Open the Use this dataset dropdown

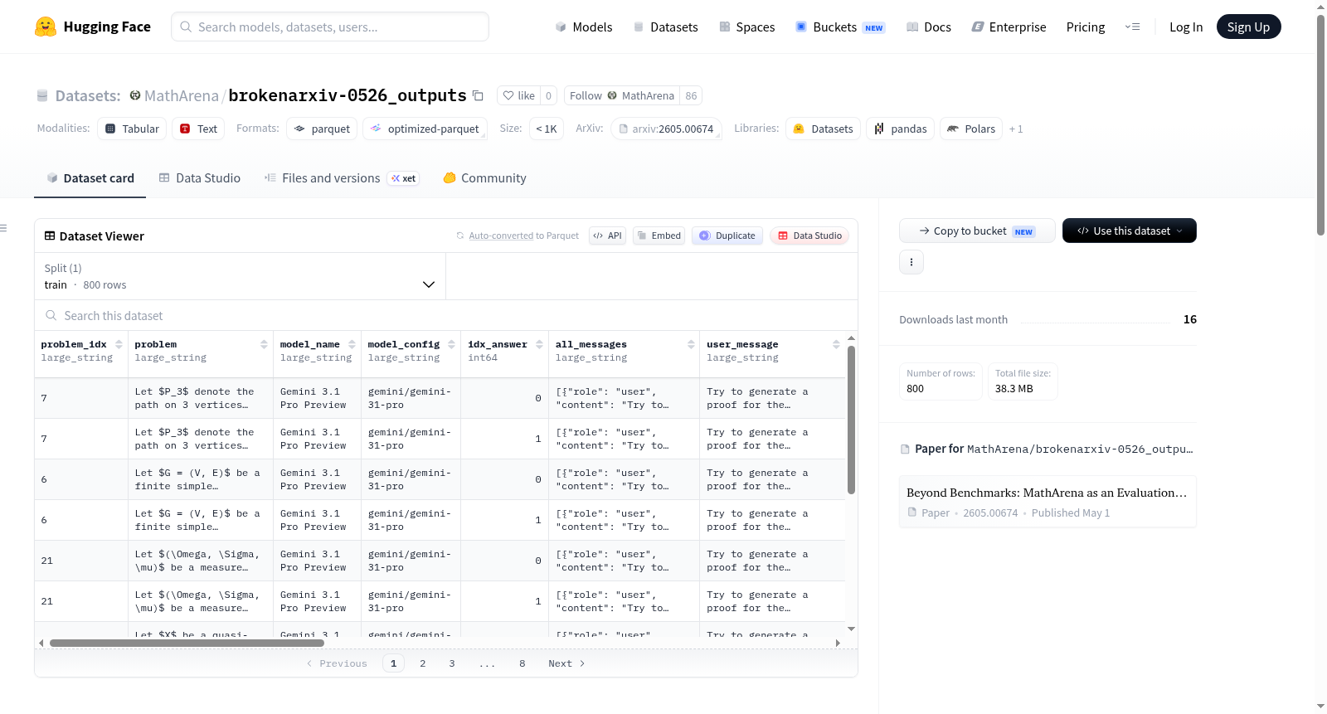click(1130, 231)
